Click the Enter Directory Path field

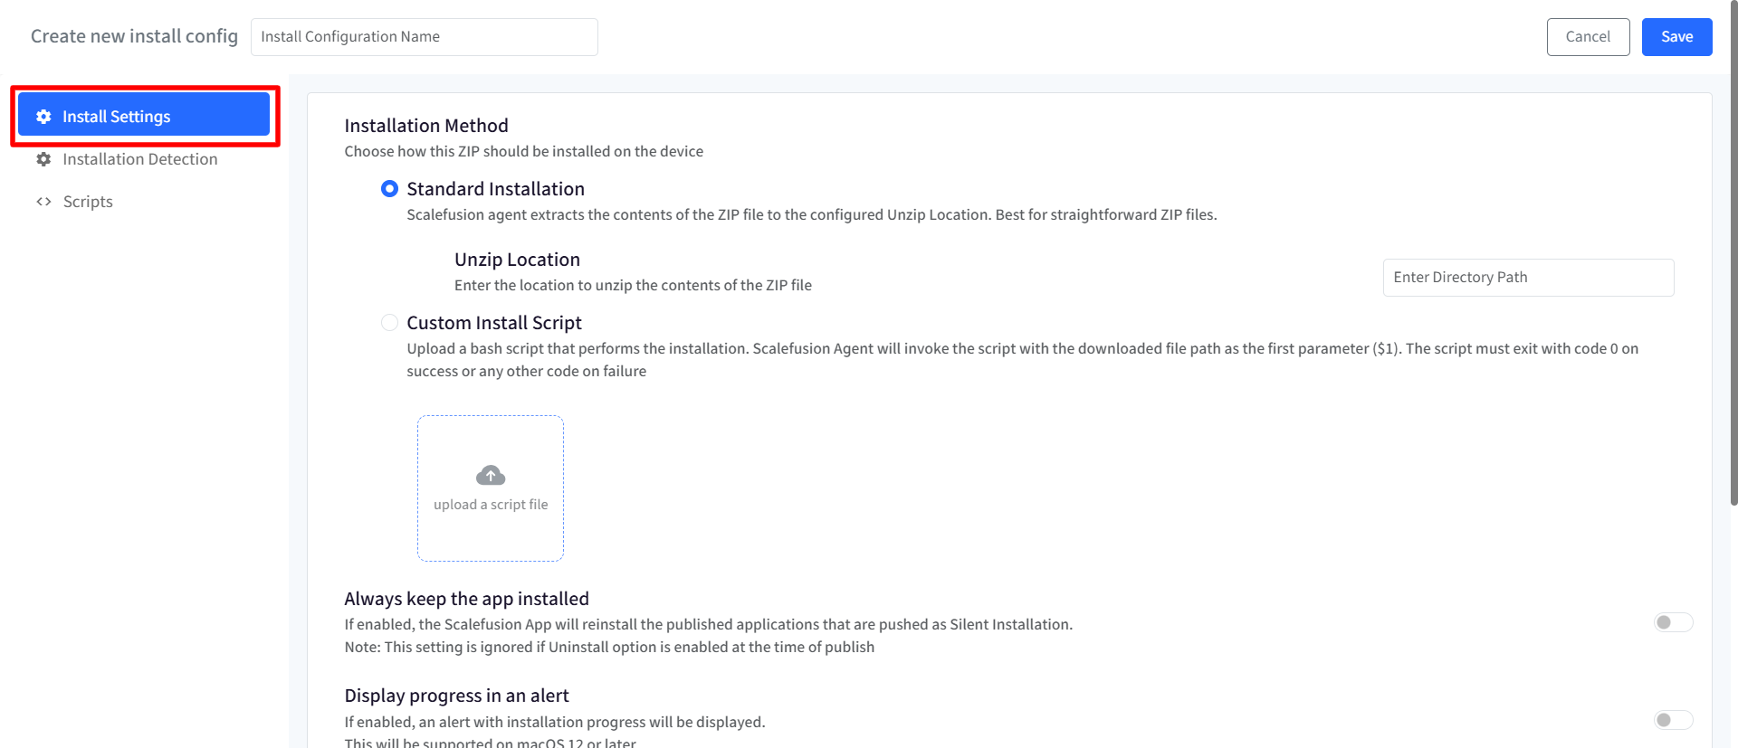point(1528,278)
